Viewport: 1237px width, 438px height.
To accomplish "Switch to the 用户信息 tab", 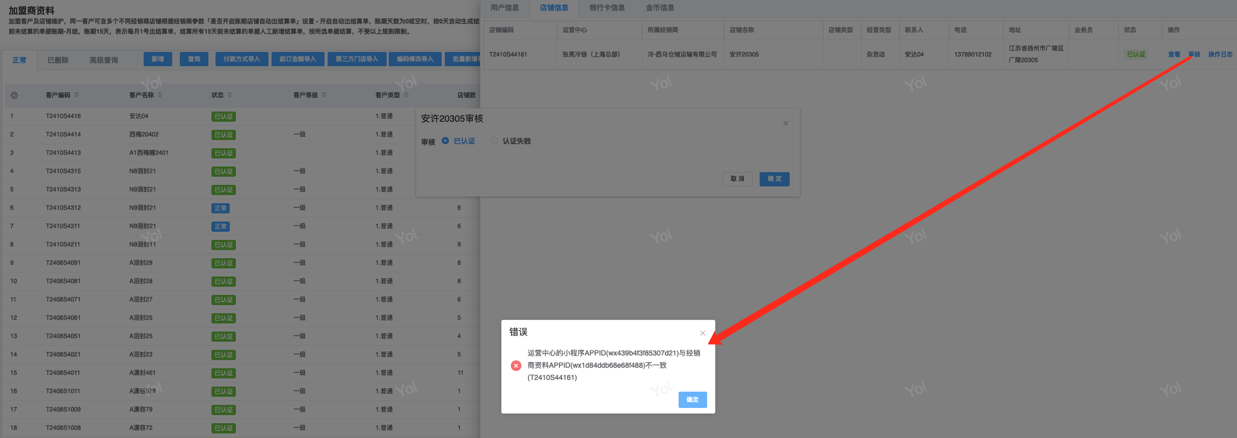I will (504, 8).
